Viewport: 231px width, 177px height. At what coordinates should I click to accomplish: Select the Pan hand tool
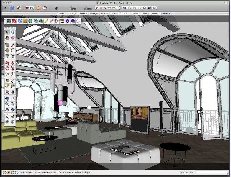[13, 99]
